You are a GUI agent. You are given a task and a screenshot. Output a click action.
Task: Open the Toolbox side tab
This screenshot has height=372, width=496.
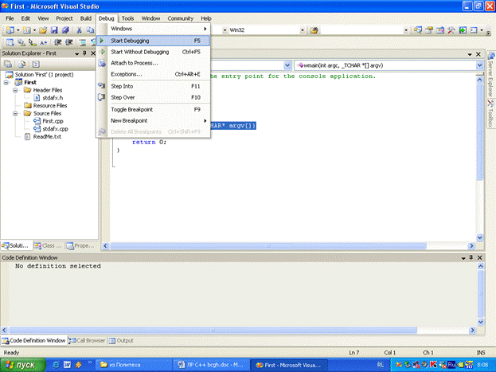pyautogui.click(x=490, y=114)
